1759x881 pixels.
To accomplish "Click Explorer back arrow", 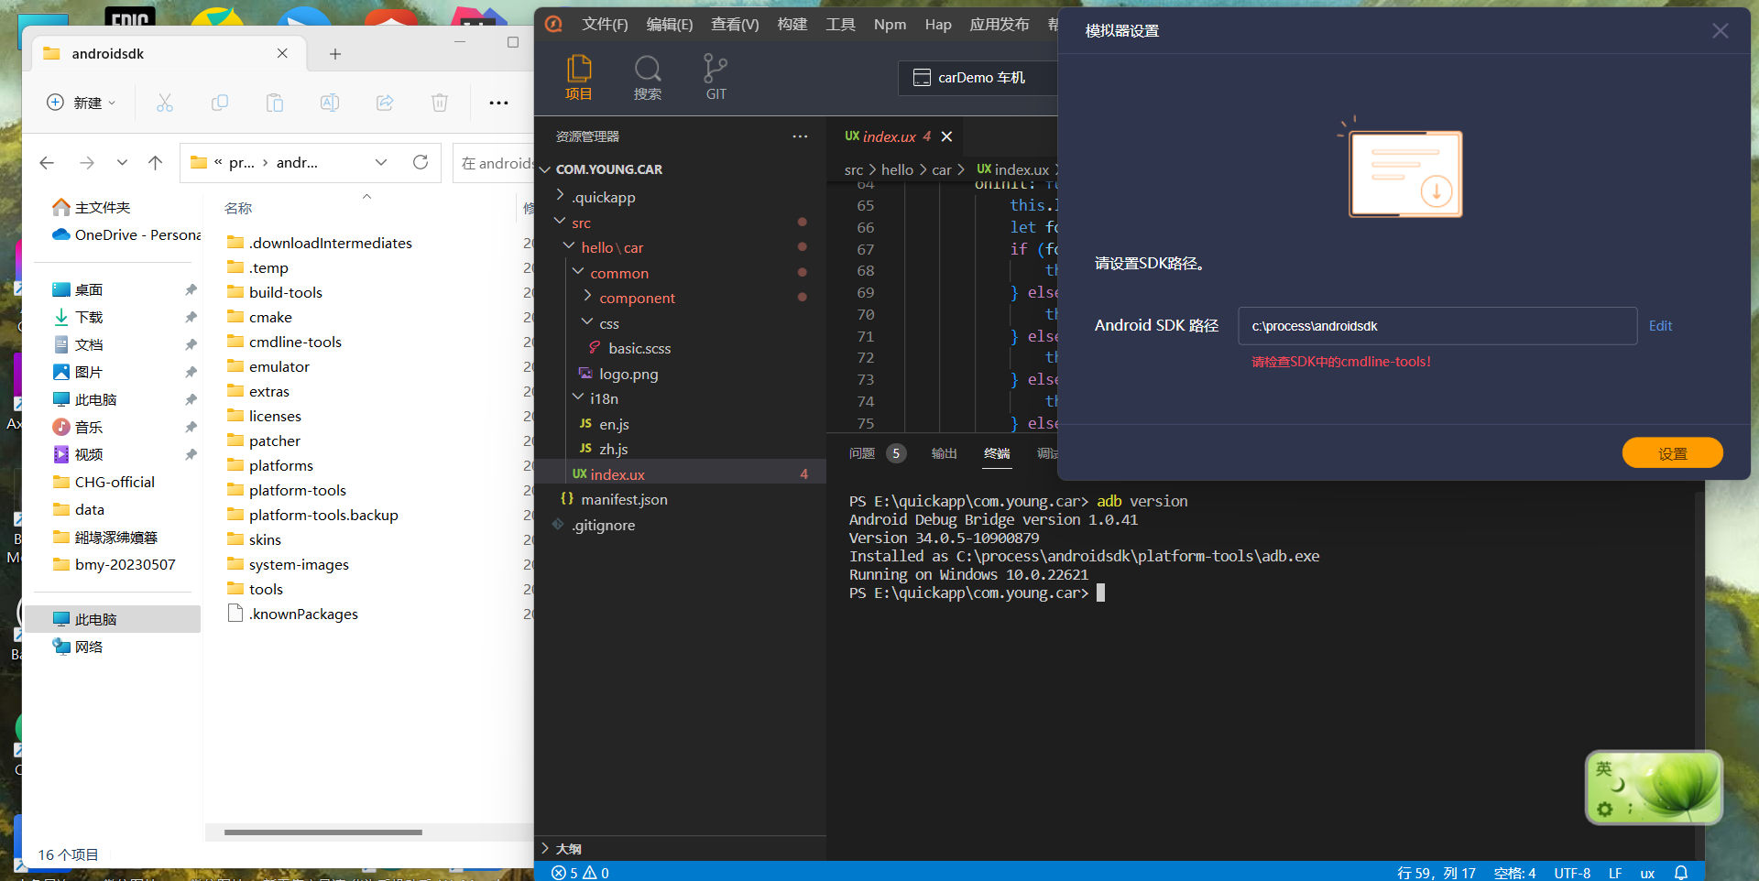I will coord(47,162).
